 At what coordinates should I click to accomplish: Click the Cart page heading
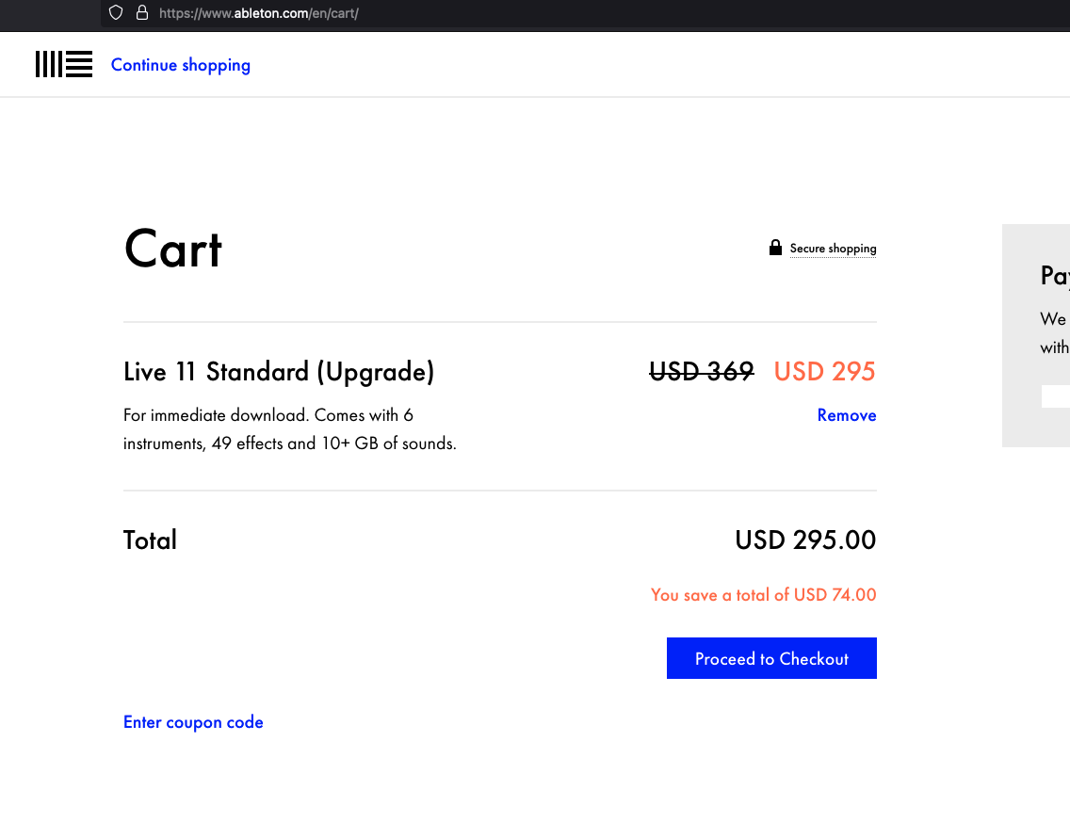(173, 250)
